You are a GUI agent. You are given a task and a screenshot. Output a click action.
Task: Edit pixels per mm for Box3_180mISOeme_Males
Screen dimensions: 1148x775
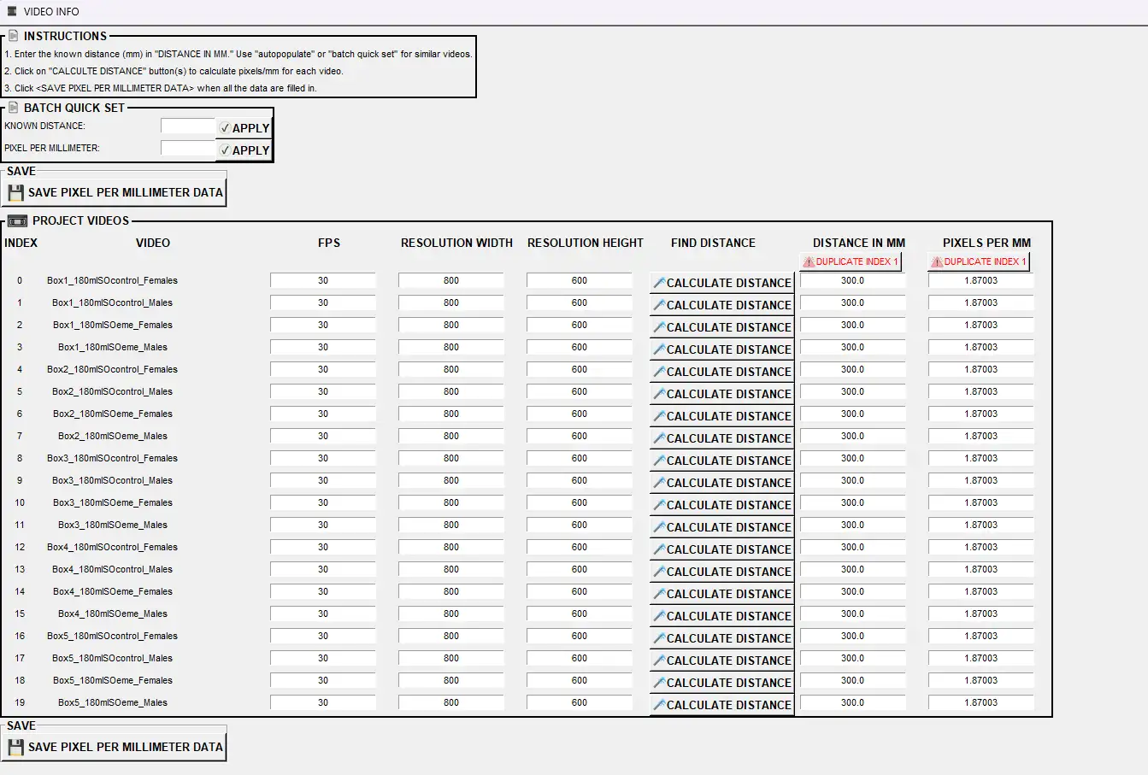tap(981, 525)
